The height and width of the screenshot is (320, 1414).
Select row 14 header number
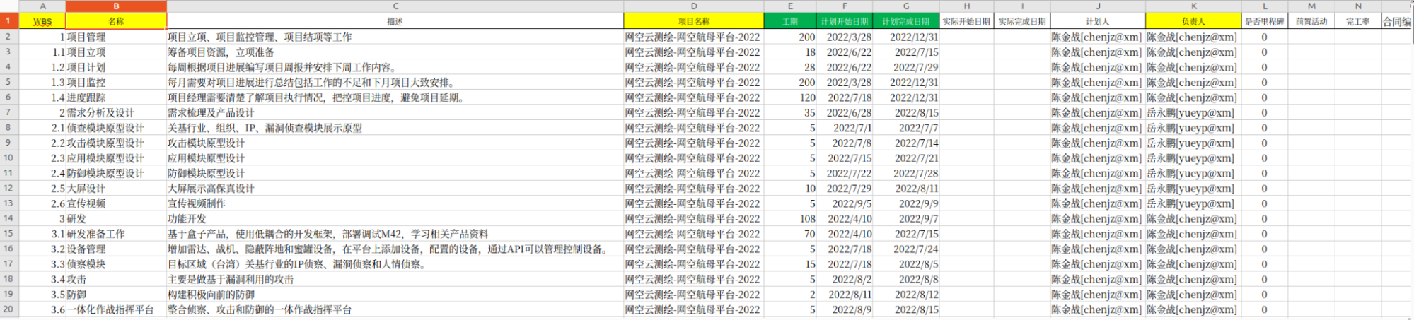point(8,218)
